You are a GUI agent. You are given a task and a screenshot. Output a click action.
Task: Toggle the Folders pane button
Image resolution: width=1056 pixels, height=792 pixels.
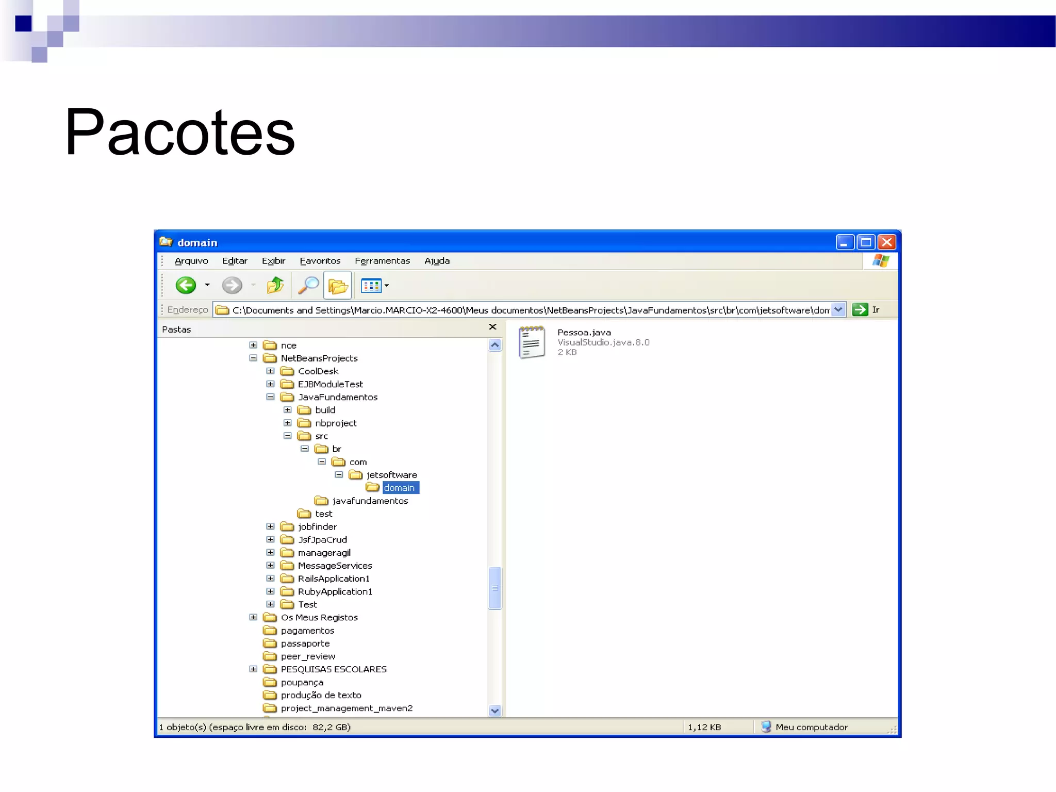coord(338,285)
